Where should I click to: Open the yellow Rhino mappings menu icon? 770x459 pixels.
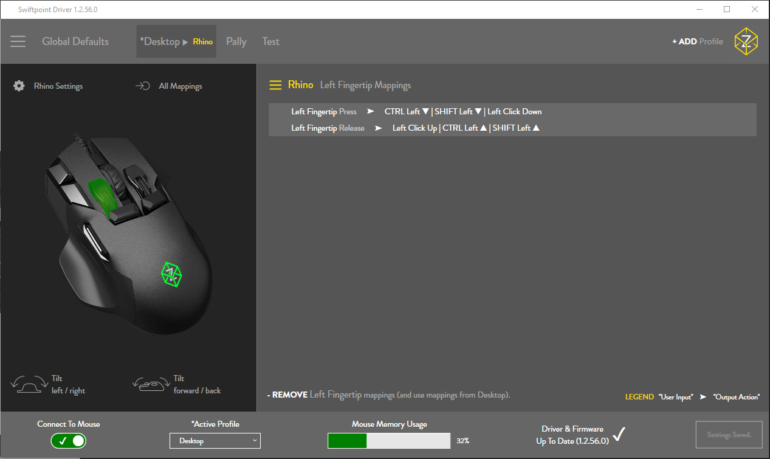pos(275,85)
